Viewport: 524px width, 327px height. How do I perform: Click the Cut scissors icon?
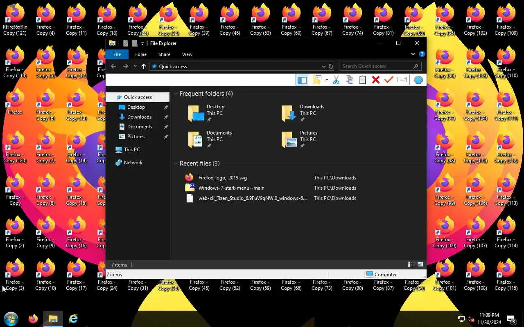[x=336, y=80]
